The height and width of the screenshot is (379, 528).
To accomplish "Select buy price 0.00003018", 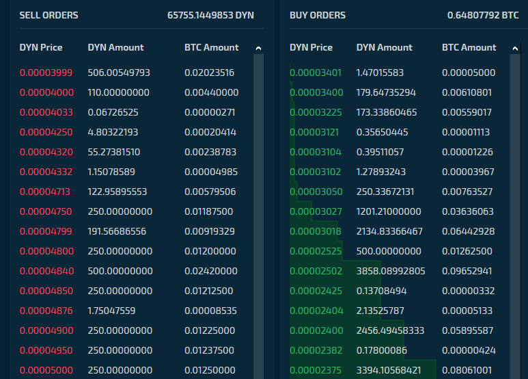I will (x=315, y=231).
